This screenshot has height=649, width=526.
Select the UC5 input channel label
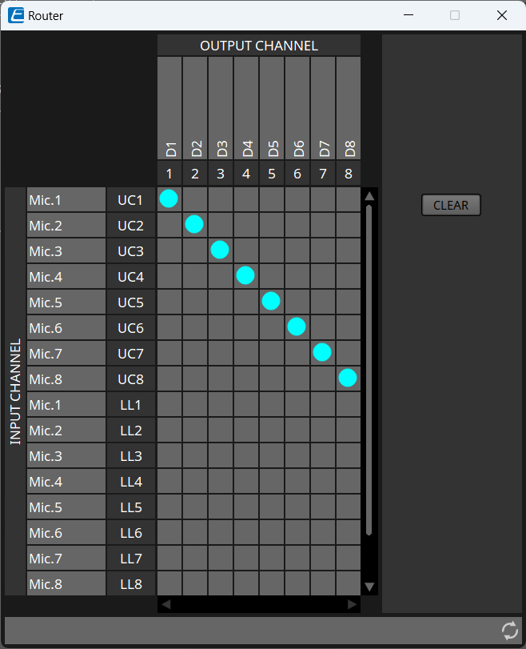click(x=130, y=302)
